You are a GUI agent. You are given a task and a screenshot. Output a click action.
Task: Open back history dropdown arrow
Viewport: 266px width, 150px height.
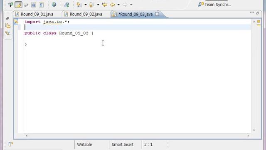(118, 5)
